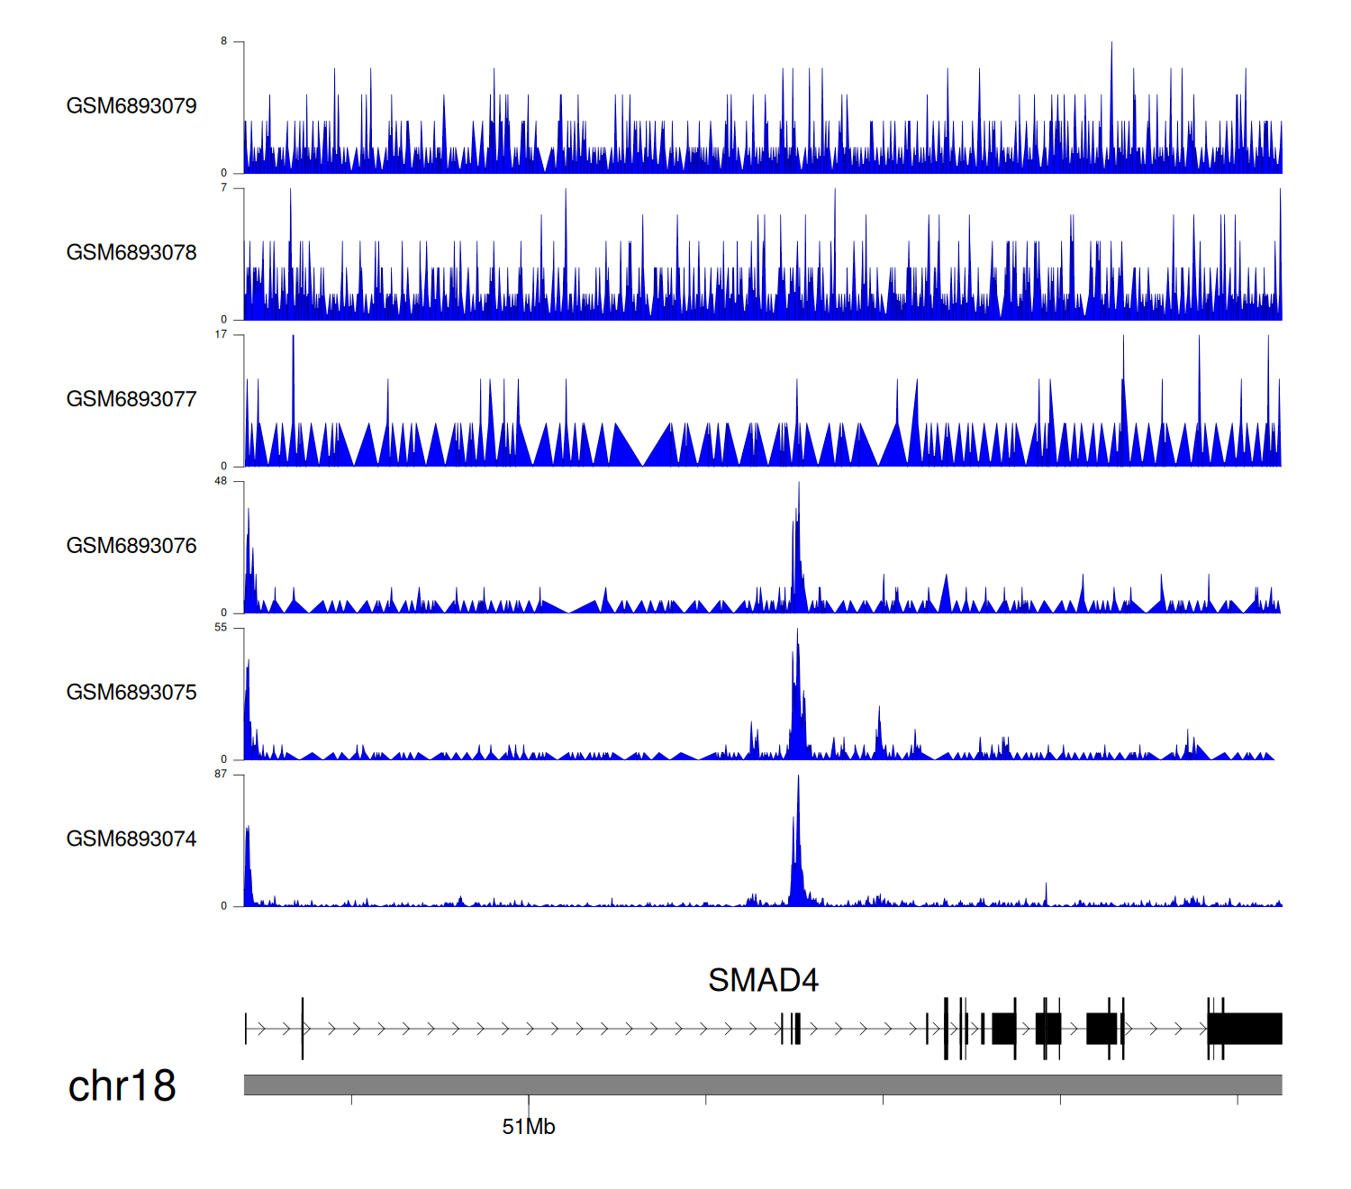Click the y-axis maximum value 8
This screenshot has height=1189, width=1351.
[x=223, y=41]
